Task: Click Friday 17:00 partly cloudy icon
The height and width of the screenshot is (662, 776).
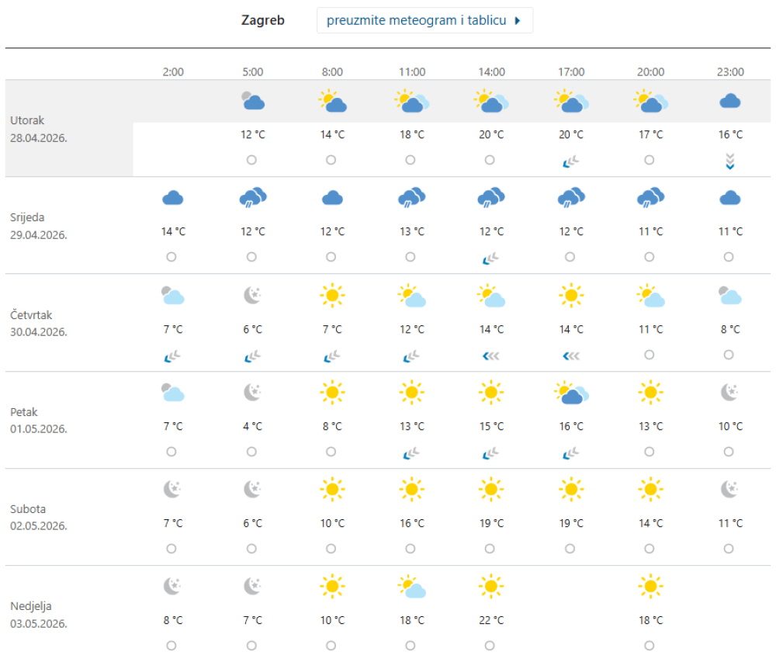Action: coord(571,393)
